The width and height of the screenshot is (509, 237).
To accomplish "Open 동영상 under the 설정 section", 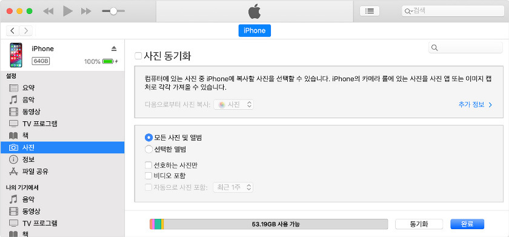I will pos(62,112).
